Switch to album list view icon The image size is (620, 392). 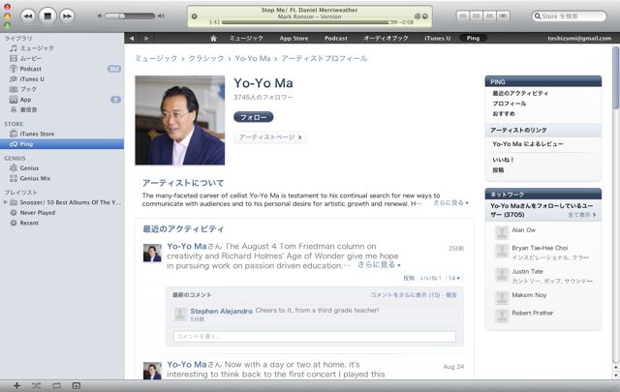pos(477,15)
